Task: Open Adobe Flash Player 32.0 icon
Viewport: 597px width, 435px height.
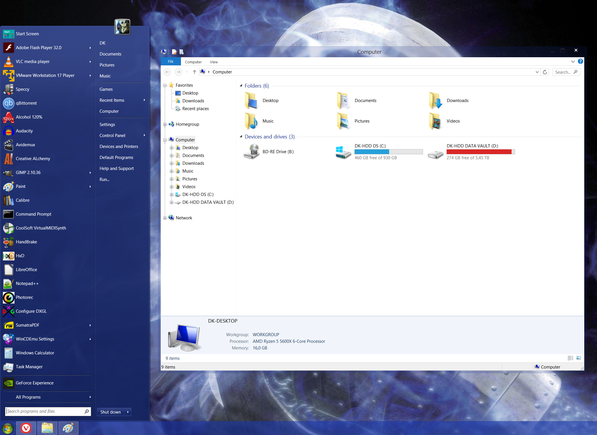Action: (x=8, y=48)
